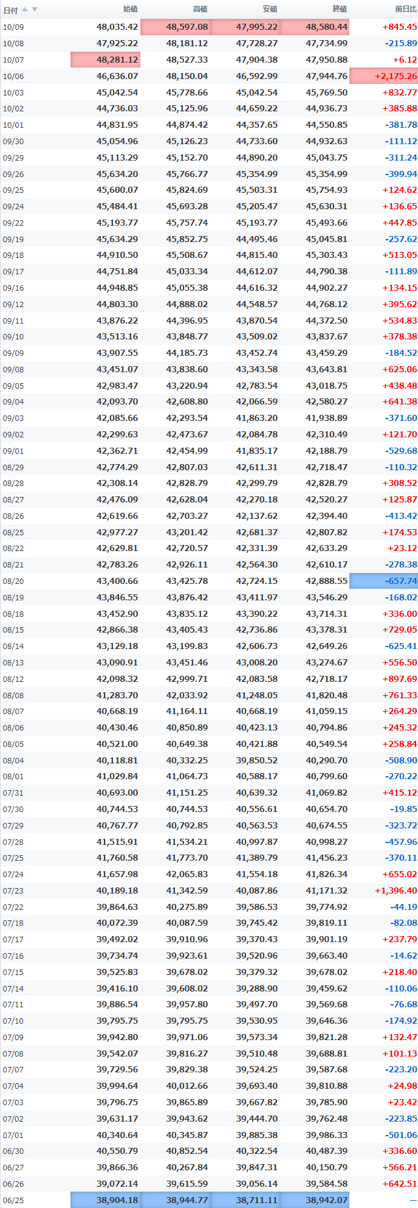Image resolution: width=418 pixels, height=1208 pixels.
Task: Sort dates ascending with the up arrow
Action: (25, 9)
